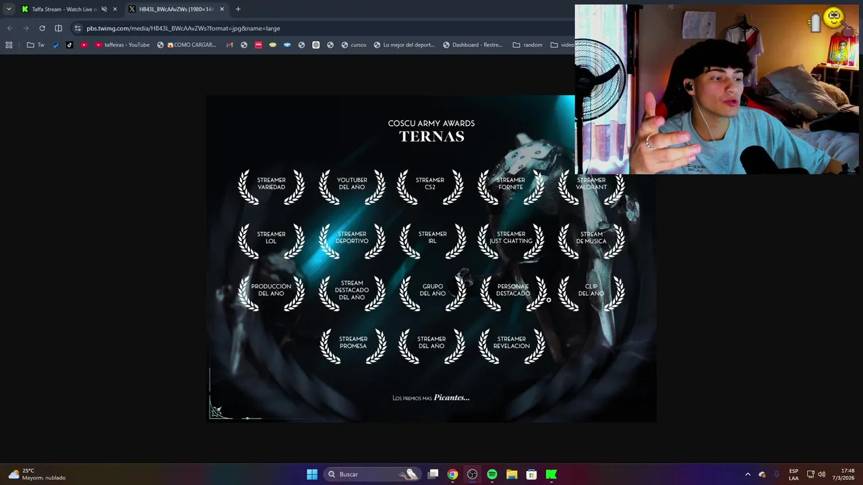Click the Streamer Variedad laurel badge
Image resolution: width=863 pixels, height=485 pixels.
tap(271, 186)
